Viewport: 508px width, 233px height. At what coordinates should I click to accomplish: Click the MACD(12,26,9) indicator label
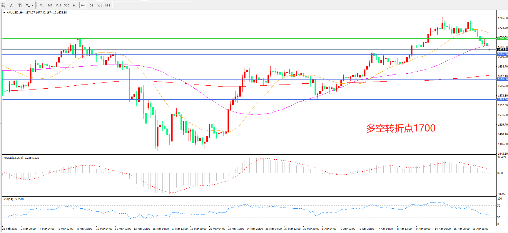click(21, 158)
